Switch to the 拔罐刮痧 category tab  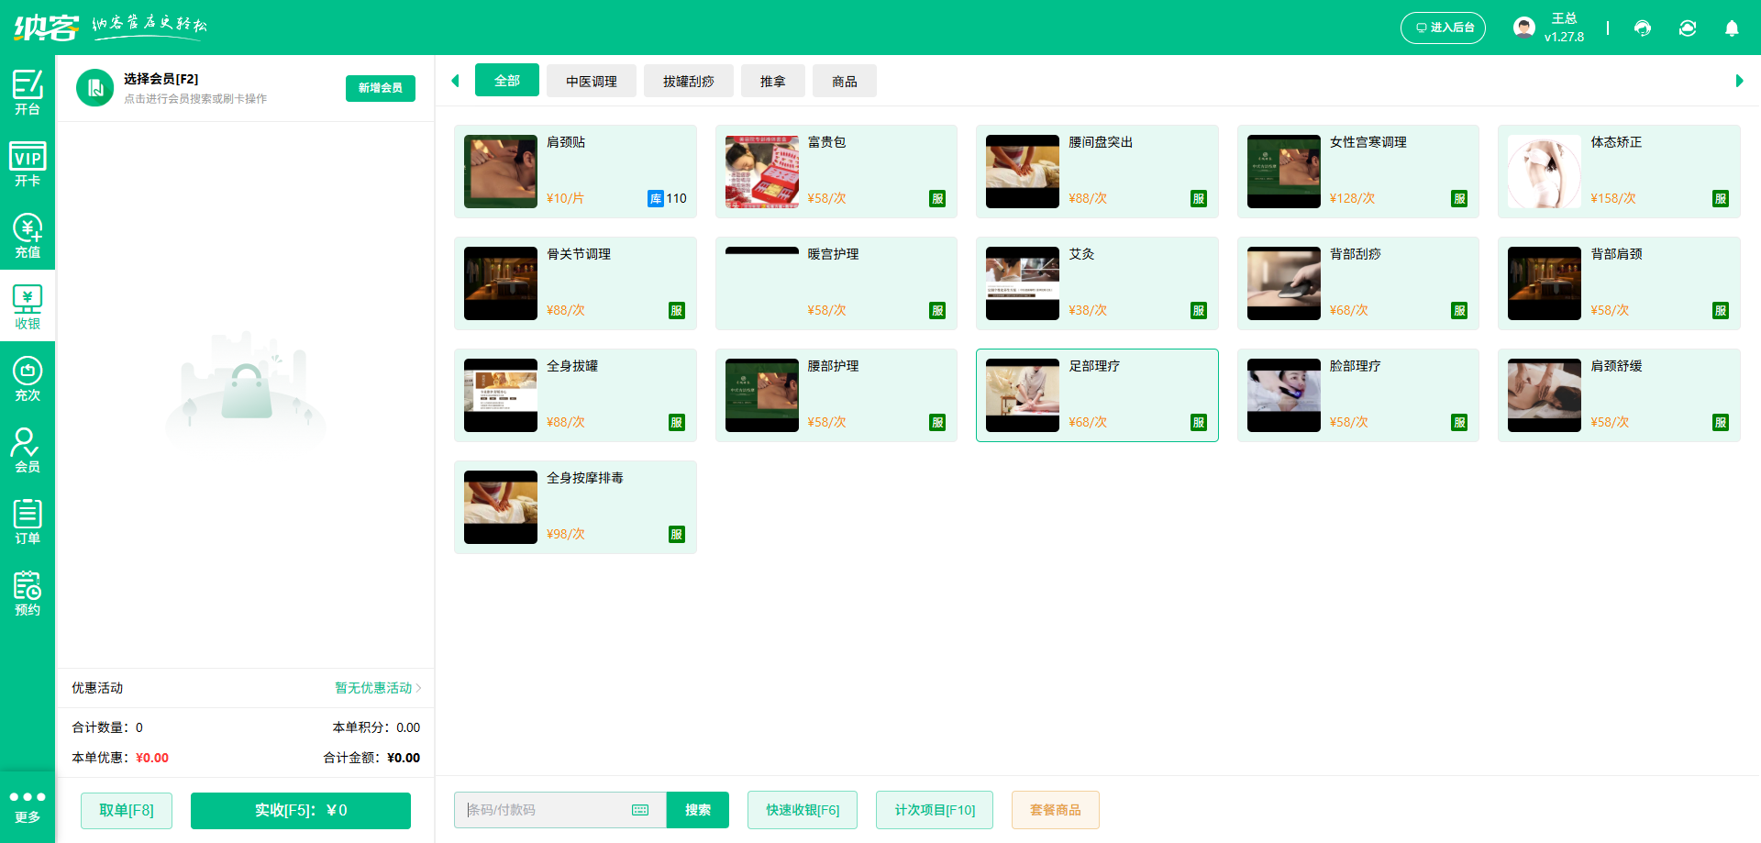coord(688,82)
